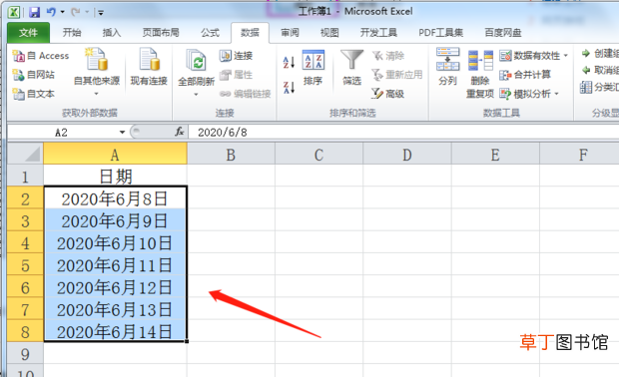Click cell containing 2020年6月14日

pos(115,331)
